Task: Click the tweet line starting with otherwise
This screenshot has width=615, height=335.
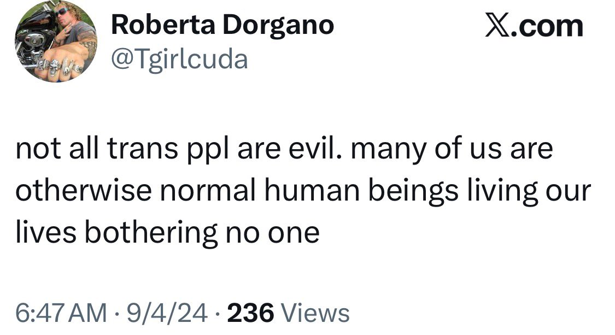Action: 303,191
